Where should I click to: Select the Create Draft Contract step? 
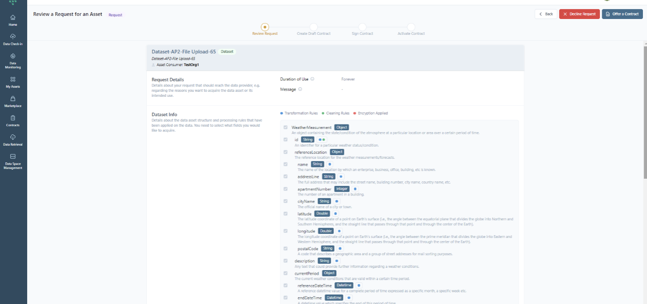[x=314, y=27]
